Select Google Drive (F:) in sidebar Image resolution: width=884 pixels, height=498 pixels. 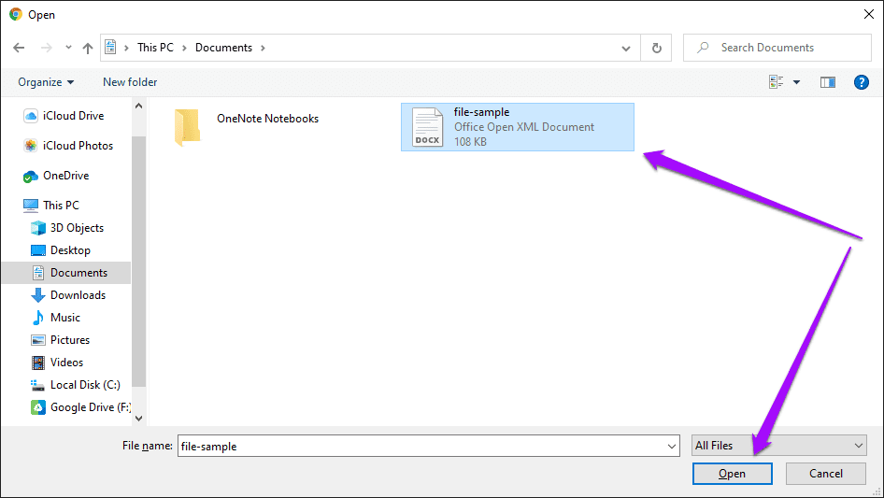91,407
